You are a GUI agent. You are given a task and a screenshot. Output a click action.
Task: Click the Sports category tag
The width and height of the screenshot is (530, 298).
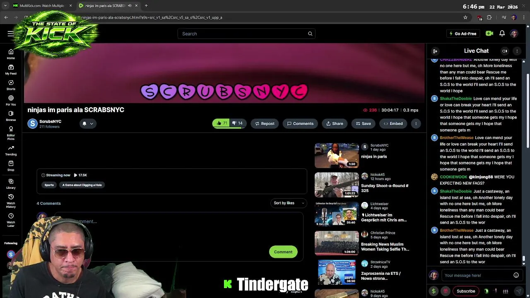49,185
